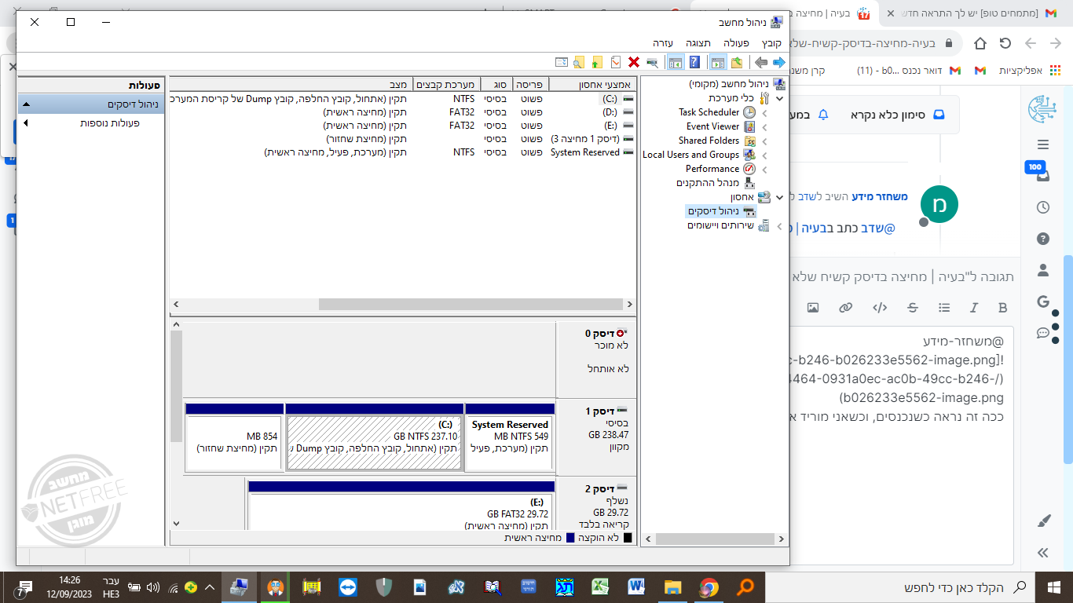
Task: Click the blue Forward arrow in toolbar
Action: pyautogui.click(x=778, y=62)
